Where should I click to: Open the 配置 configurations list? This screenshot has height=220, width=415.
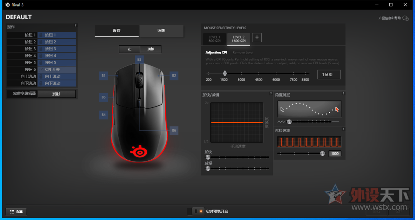tap(17, 212)
